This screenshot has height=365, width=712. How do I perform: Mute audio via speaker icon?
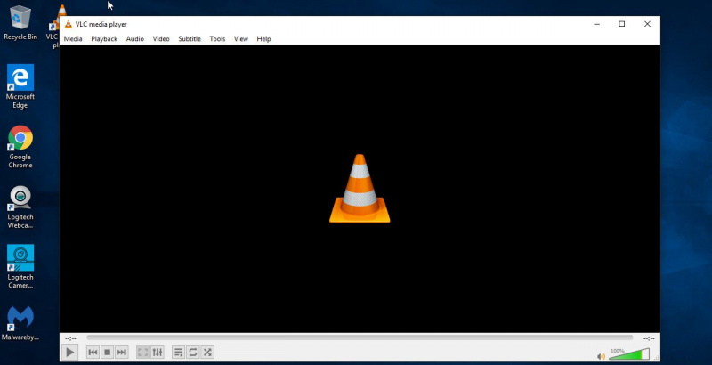click(602, 356)
